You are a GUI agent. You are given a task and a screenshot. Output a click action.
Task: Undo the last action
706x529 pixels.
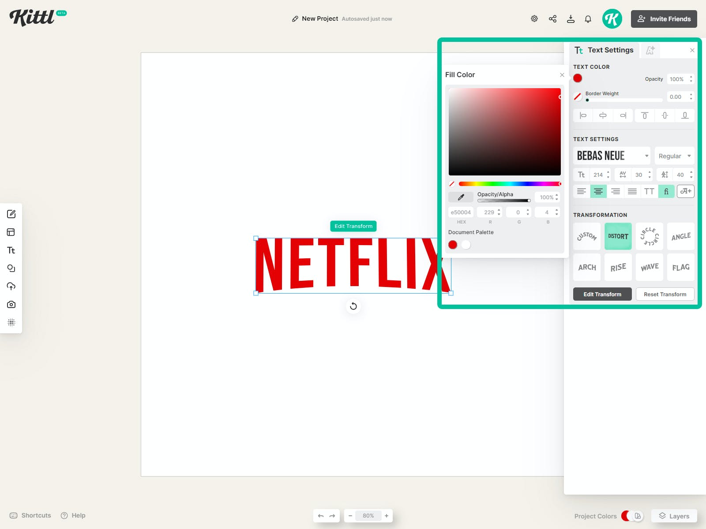tap(321, 516)
